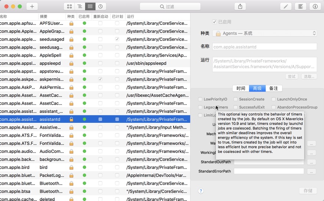Select the detailed list view button
The height and width of the screenshot is (201, 324).
point(90,6)
